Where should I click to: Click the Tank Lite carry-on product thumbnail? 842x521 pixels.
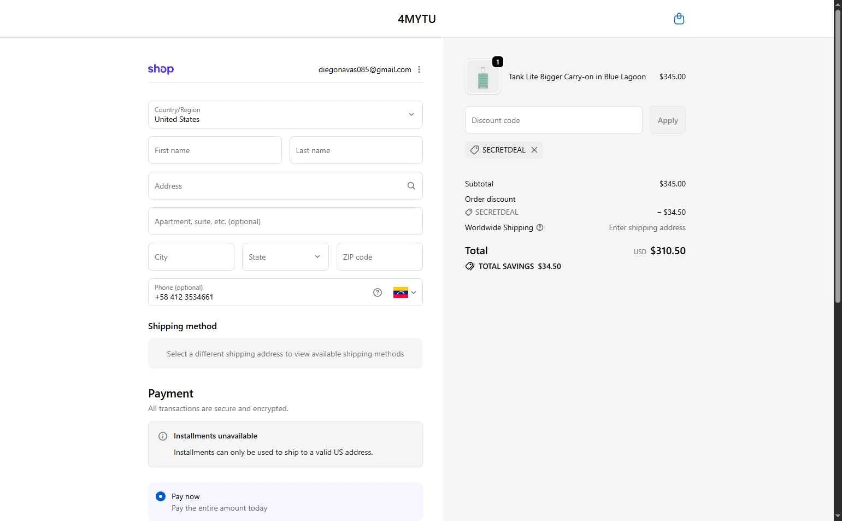[x=483, y=77]
